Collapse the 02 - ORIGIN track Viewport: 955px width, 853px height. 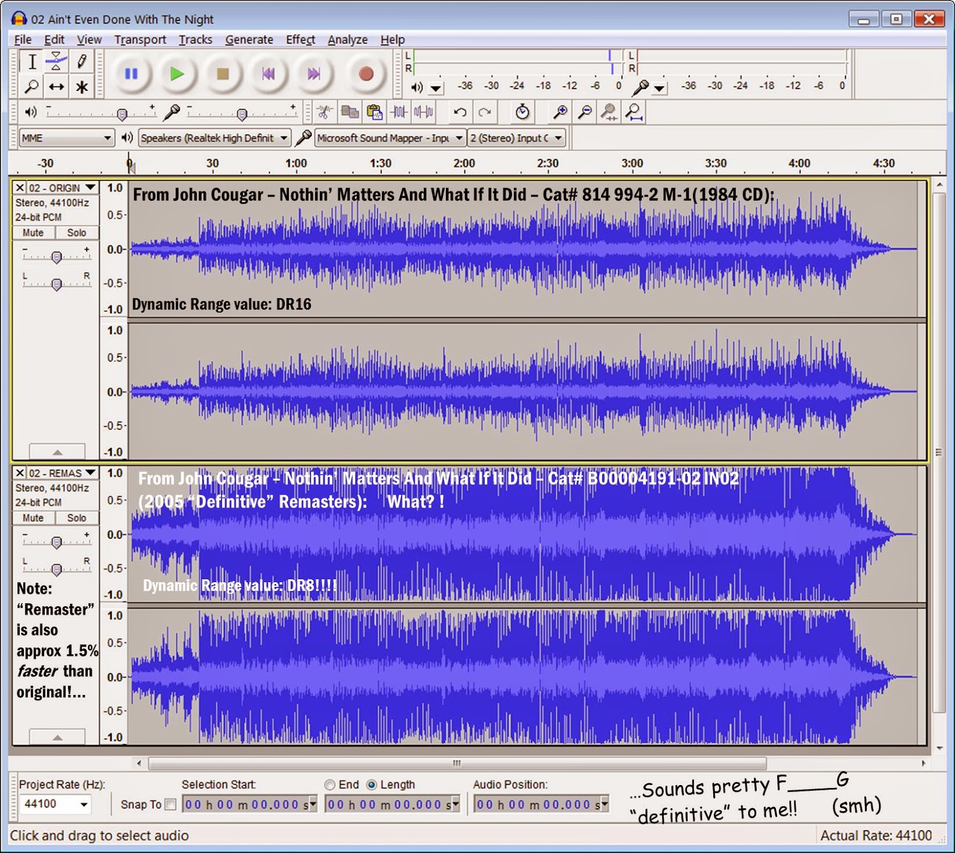point(57,452)
